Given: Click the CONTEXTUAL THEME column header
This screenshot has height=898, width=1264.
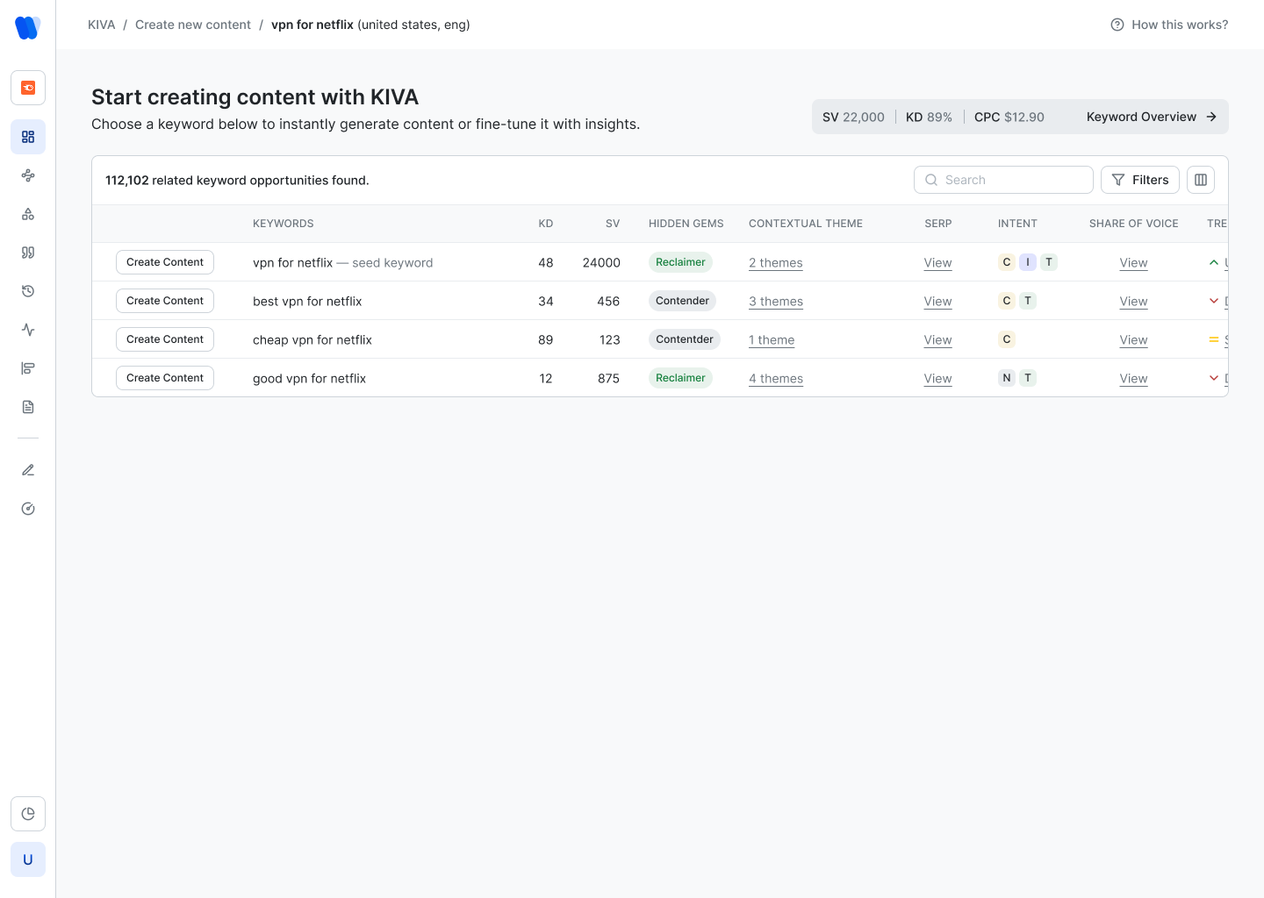Looking at the screenshot, I should 806,224.
